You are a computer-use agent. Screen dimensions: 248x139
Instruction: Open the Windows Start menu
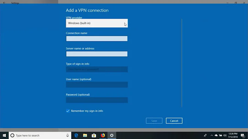click(x=4, y=135)
